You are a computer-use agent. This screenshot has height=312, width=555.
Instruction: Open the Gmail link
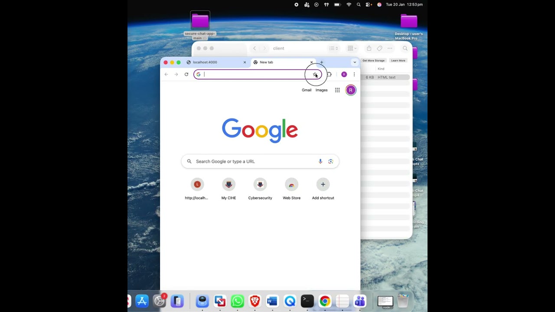(307, 90)
